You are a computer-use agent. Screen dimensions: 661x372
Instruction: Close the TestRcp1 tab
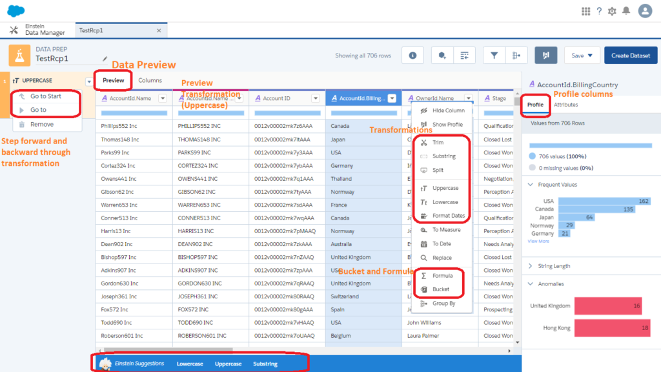(159, 30)
